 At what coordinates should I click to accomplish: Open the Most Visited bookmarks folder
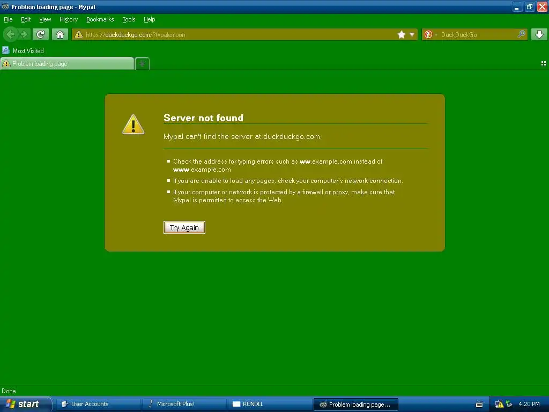(23, 50)
